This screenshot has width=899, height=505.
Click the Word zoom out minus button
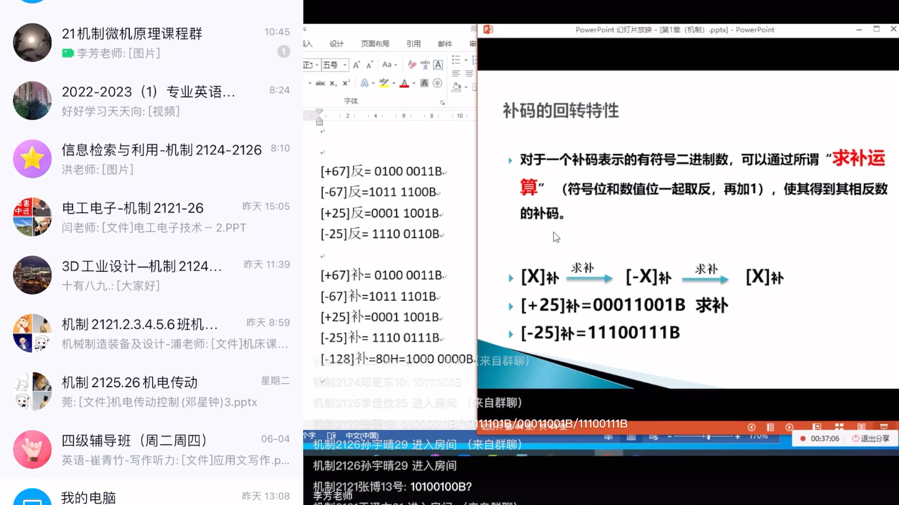tap(670, 437)
